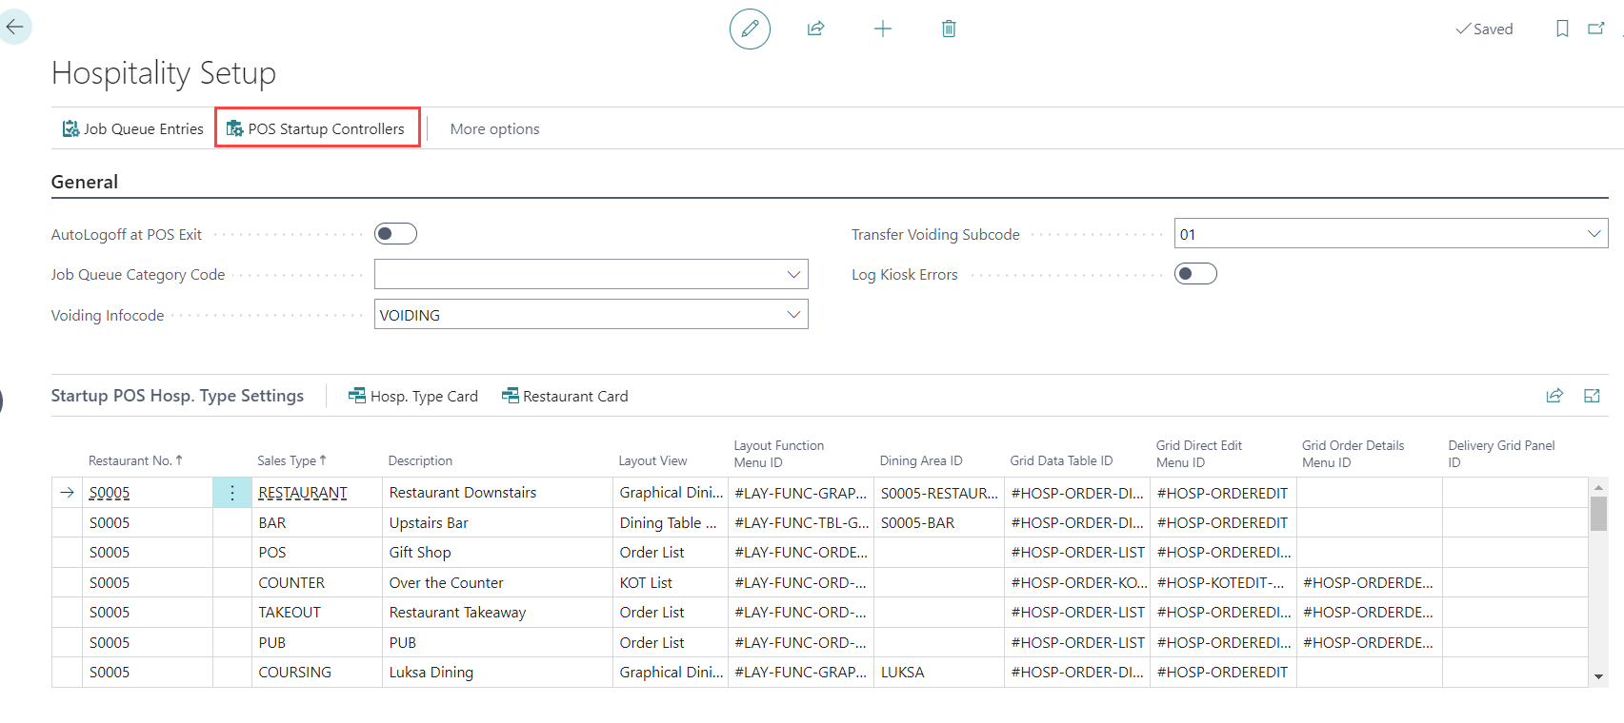Toggle AutoLogoff at POS Exit switch
The image size is (1624, 723).
click(395, 234)
